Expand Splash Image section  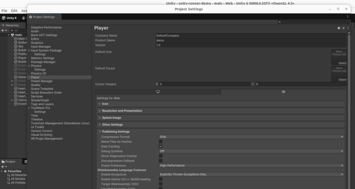pos(221,118)
